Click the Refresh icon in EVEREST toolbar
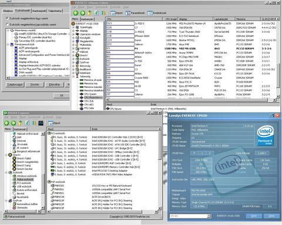Viewport: 282px width, 225px height. click(x=96, y=13)
